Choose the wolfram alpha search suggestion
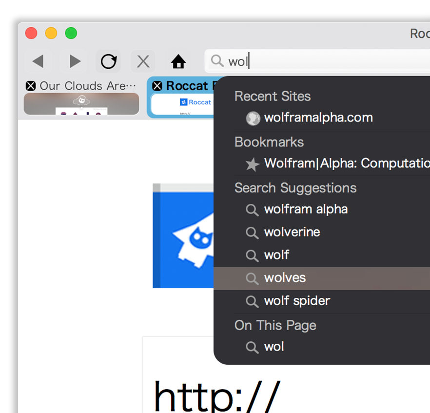 pyautogui.click(x=306, y=210)
